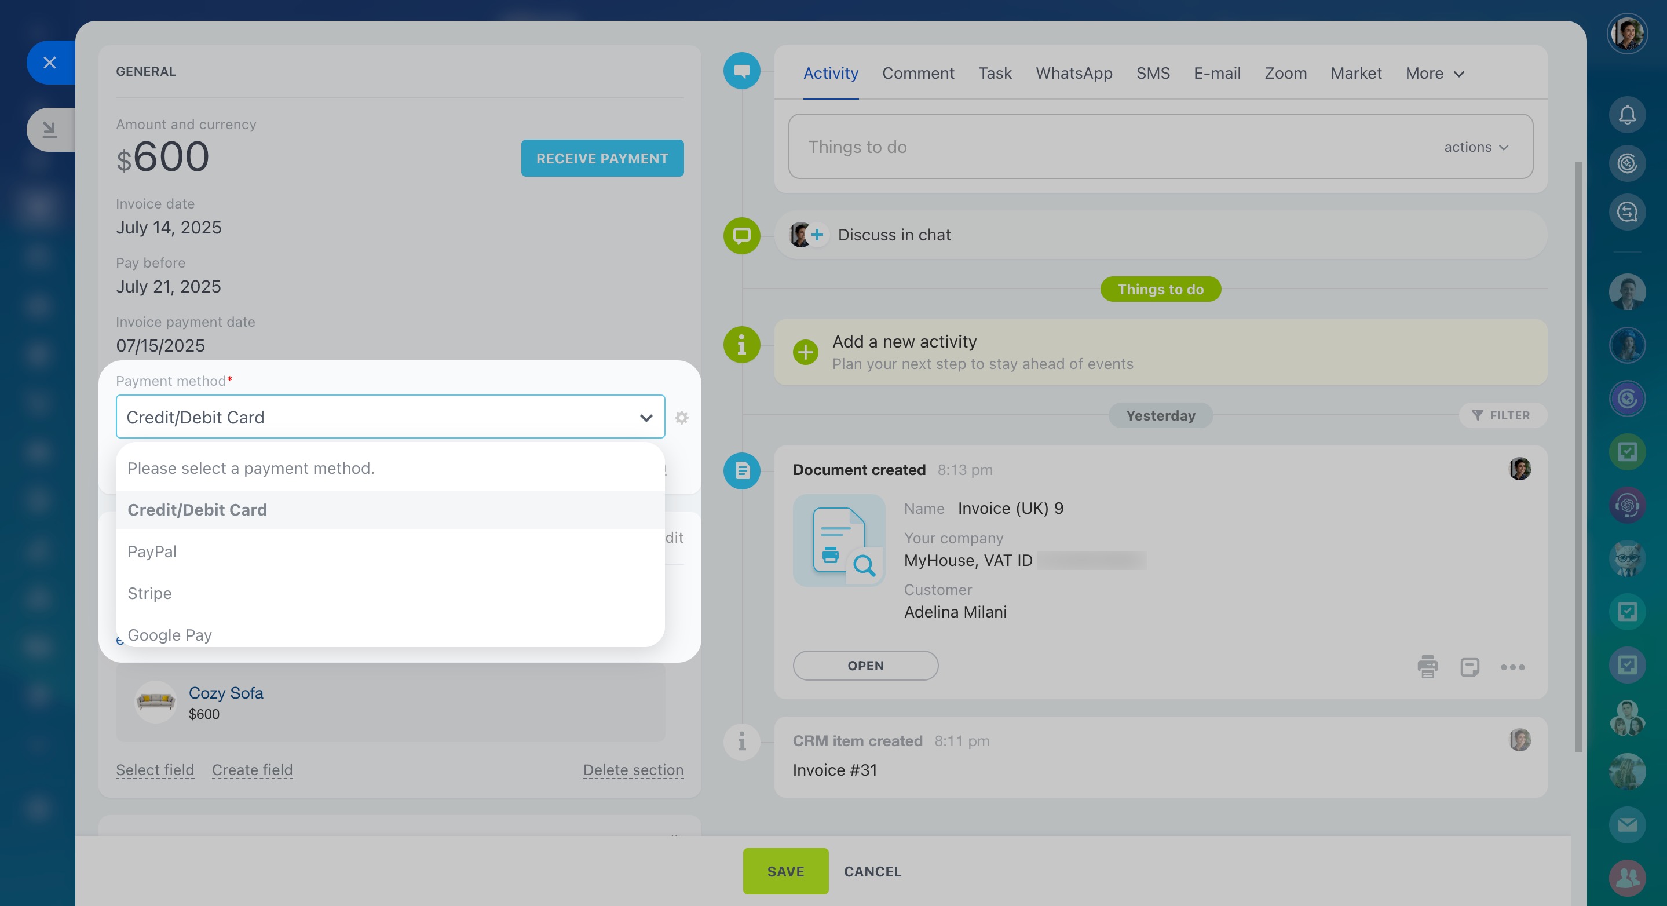This screenshot has width=1667, height=906.
Task: Click the Create field link
Action: pos(253,769)
